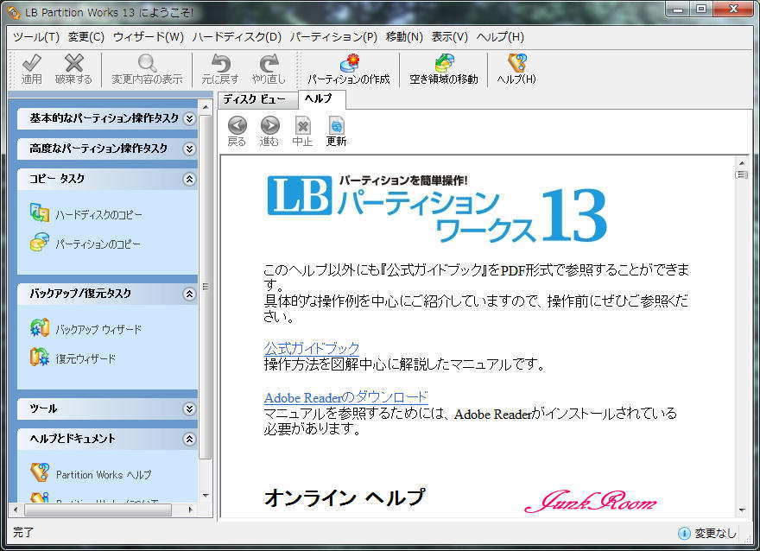Open the パーティション(P) menu
Screen dimensions: 760x551
click(333, 37)
